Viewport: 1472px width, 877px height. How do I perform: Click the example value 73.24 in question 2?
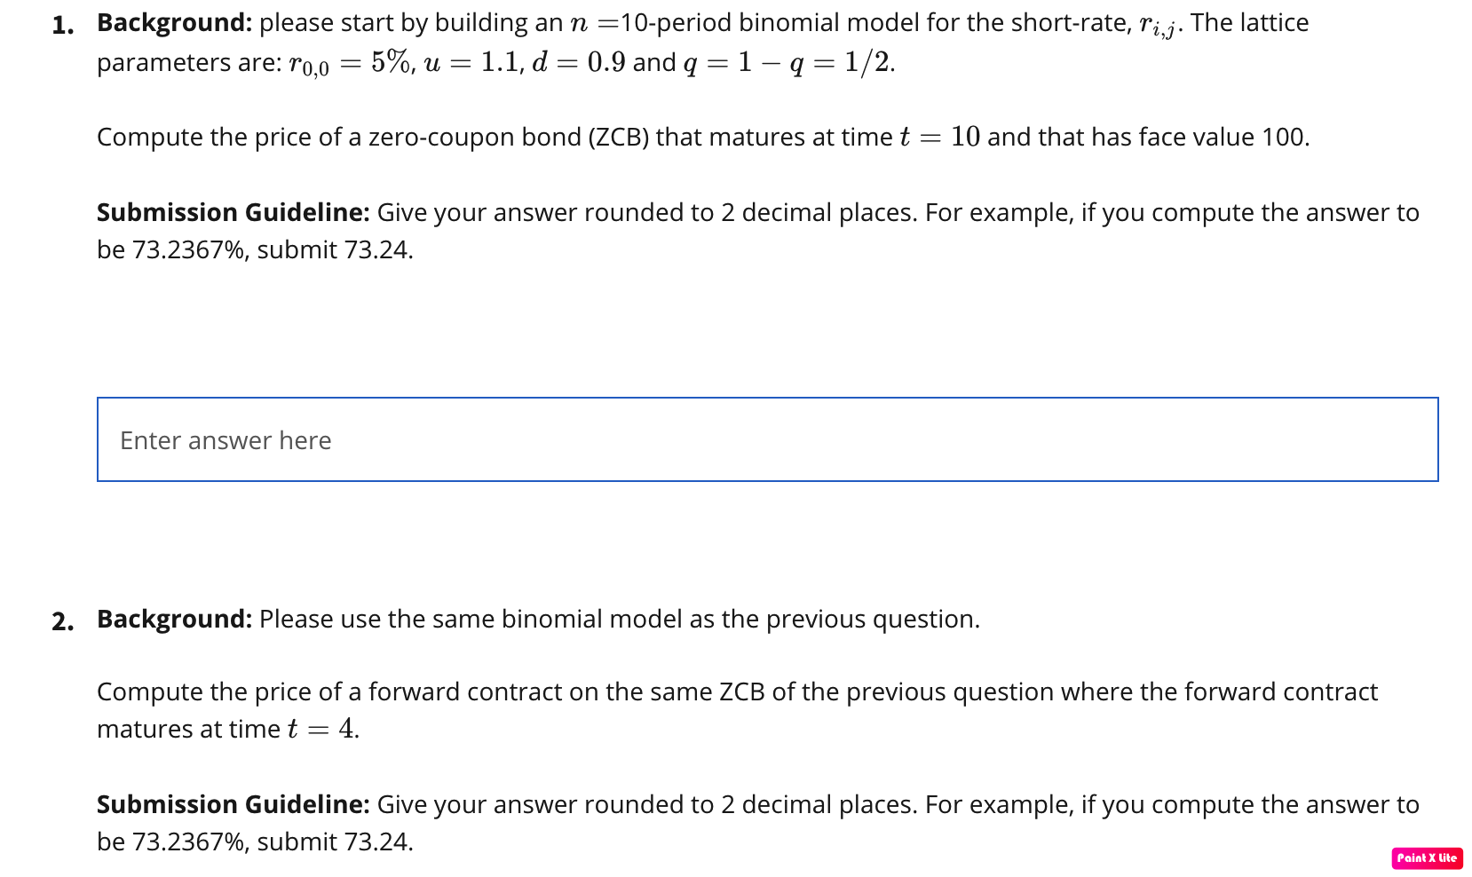point(376,841)
